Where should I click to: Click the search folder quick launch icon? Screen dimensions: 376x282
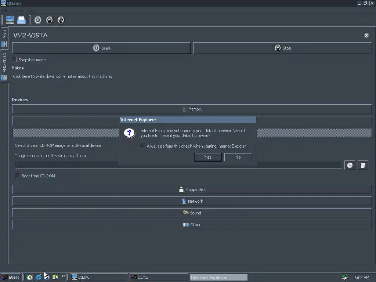(x=55, y=278)
